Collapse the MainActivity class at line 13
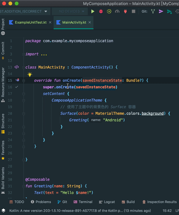Screen dimensions: 179x215 pyautogui.click(x=24, y=68)
